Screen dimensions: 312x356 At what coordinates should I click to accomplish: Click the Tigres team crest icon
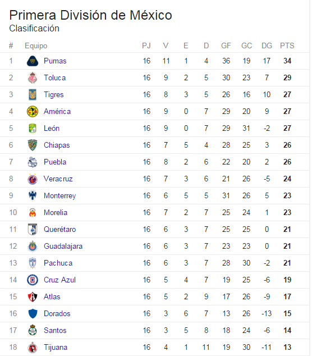[33, 94]
